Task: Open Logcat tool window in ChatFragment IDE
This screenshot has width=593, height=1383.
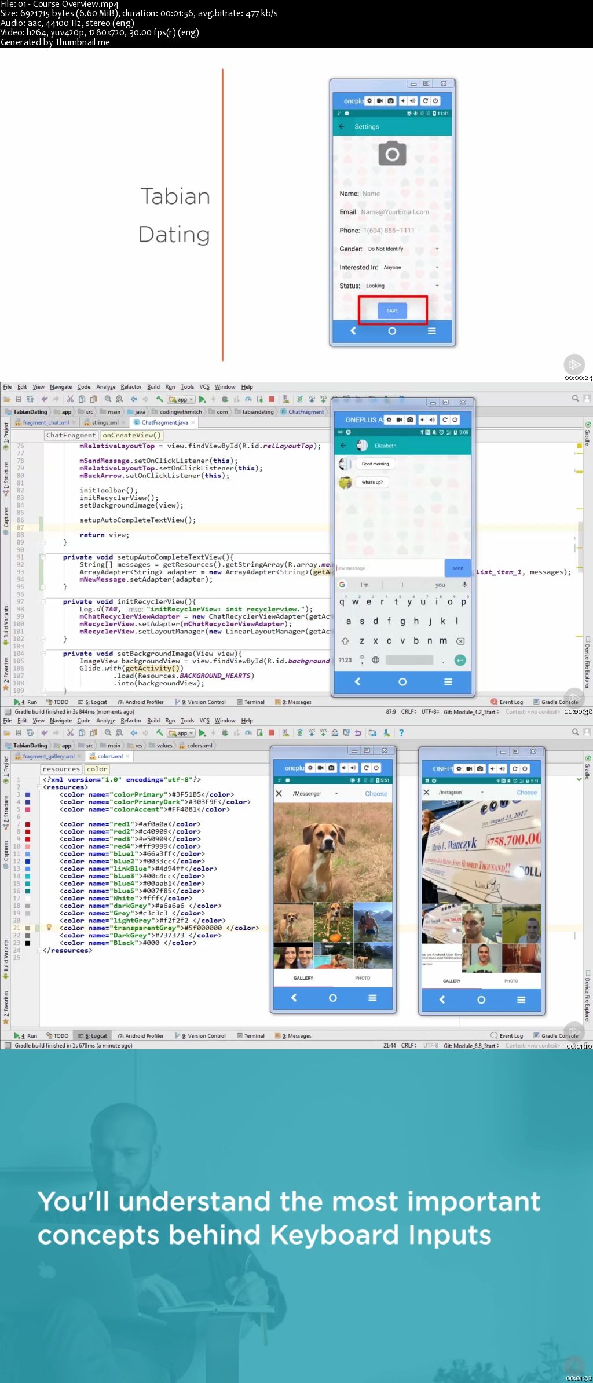Action: [93, 702]
